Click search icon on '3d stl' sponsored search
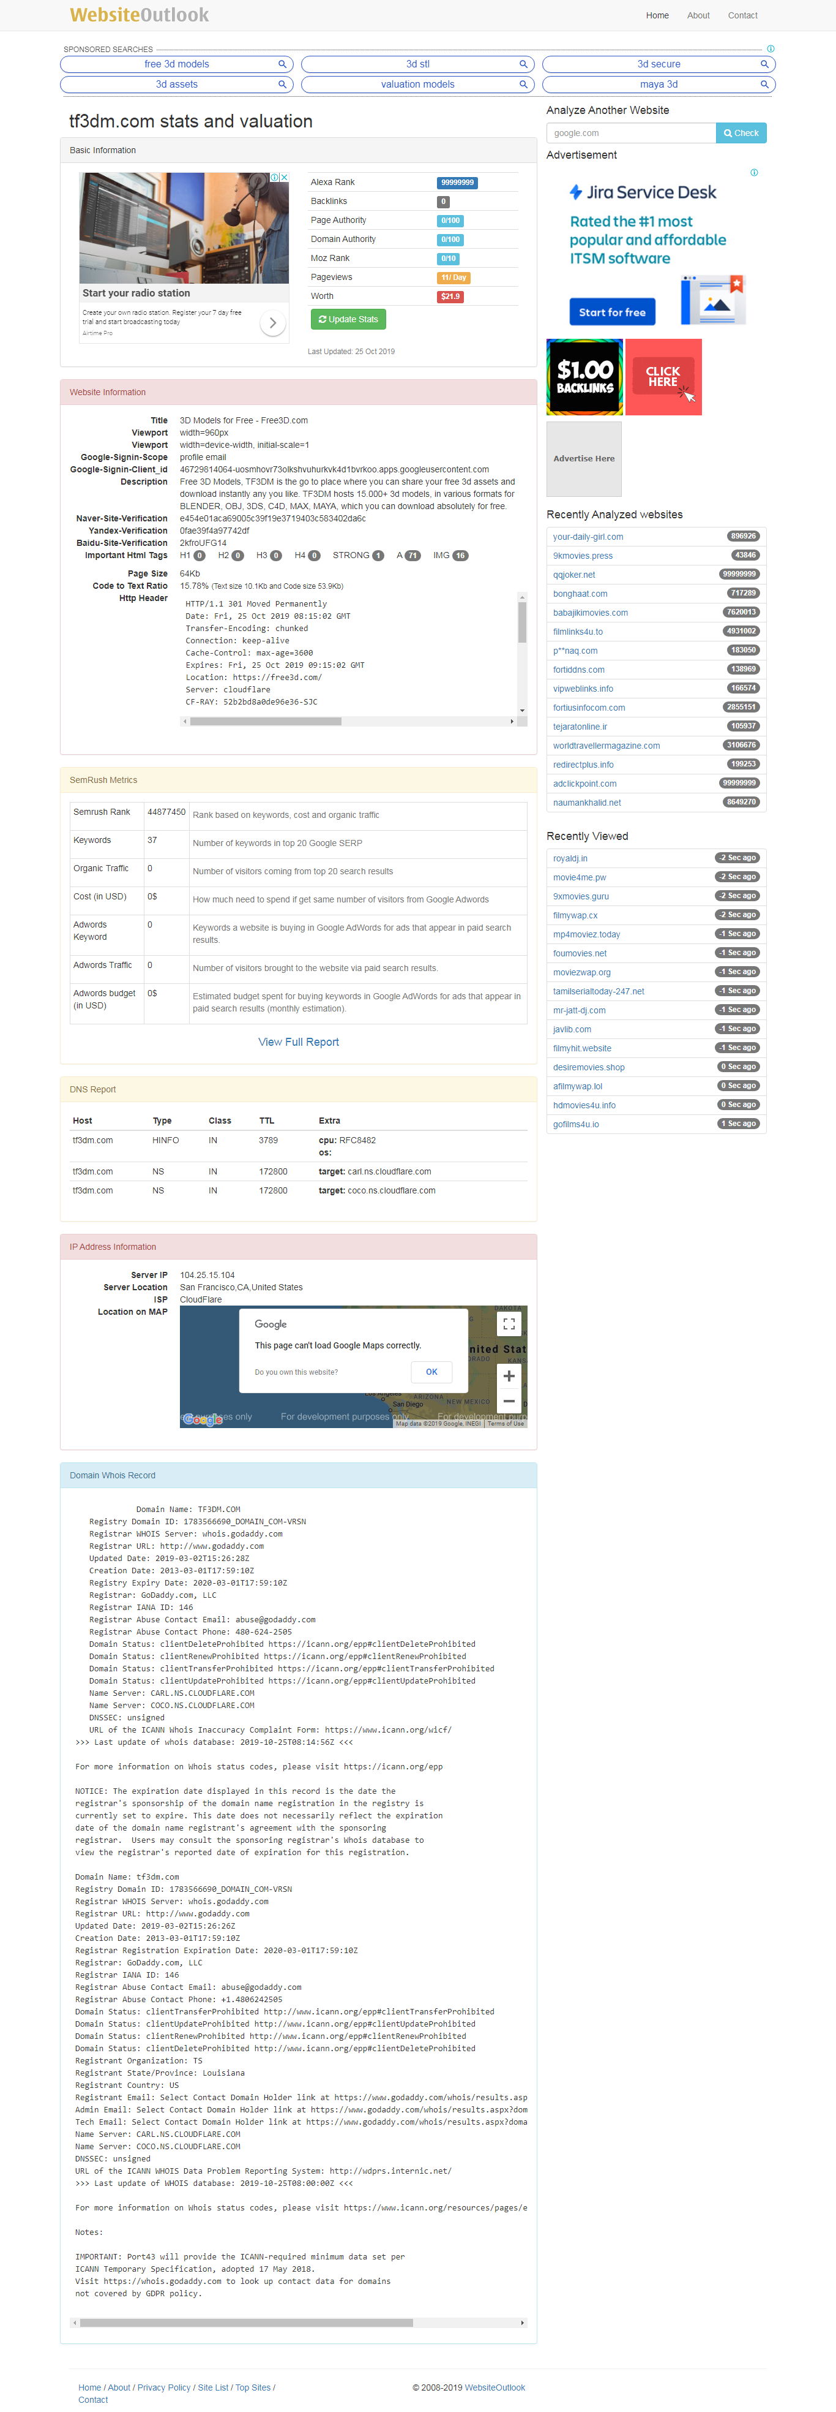 [x=523, y=64]
